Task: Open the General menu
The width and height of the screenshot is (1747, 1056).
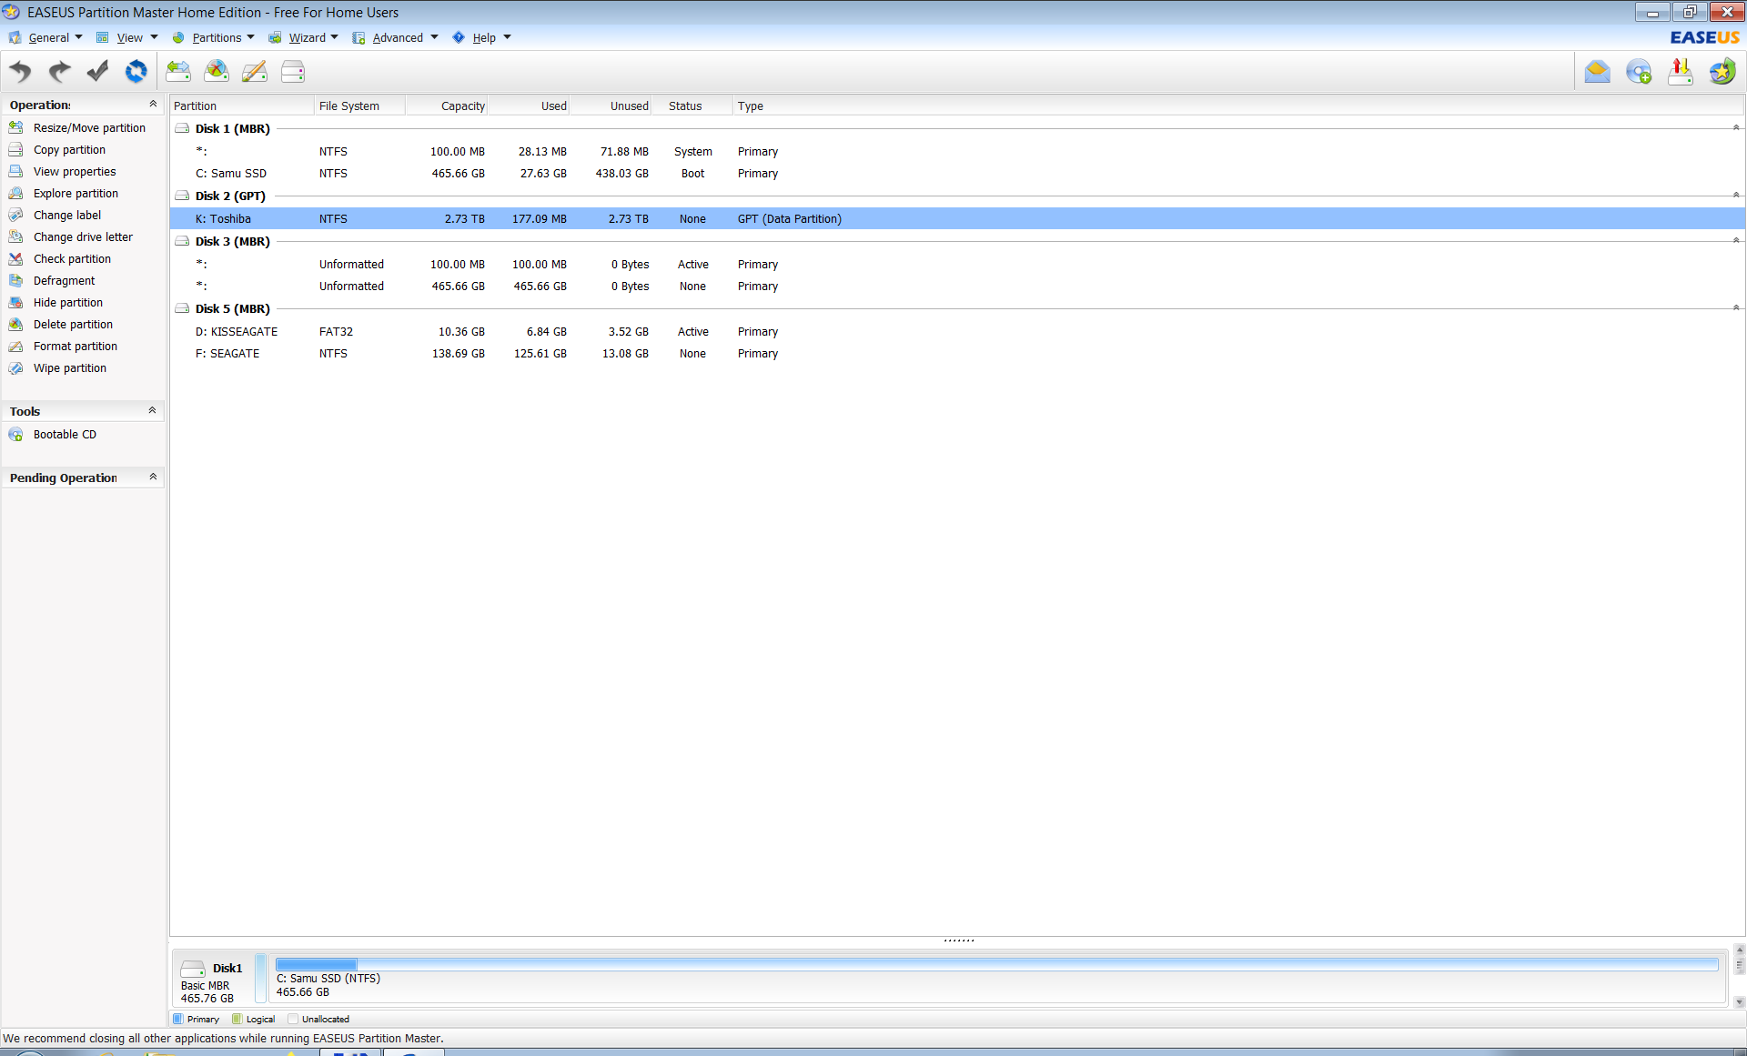Action: 48,37
